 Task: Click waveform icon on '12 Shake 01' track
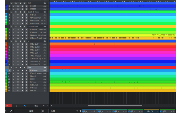pos(45,62)
